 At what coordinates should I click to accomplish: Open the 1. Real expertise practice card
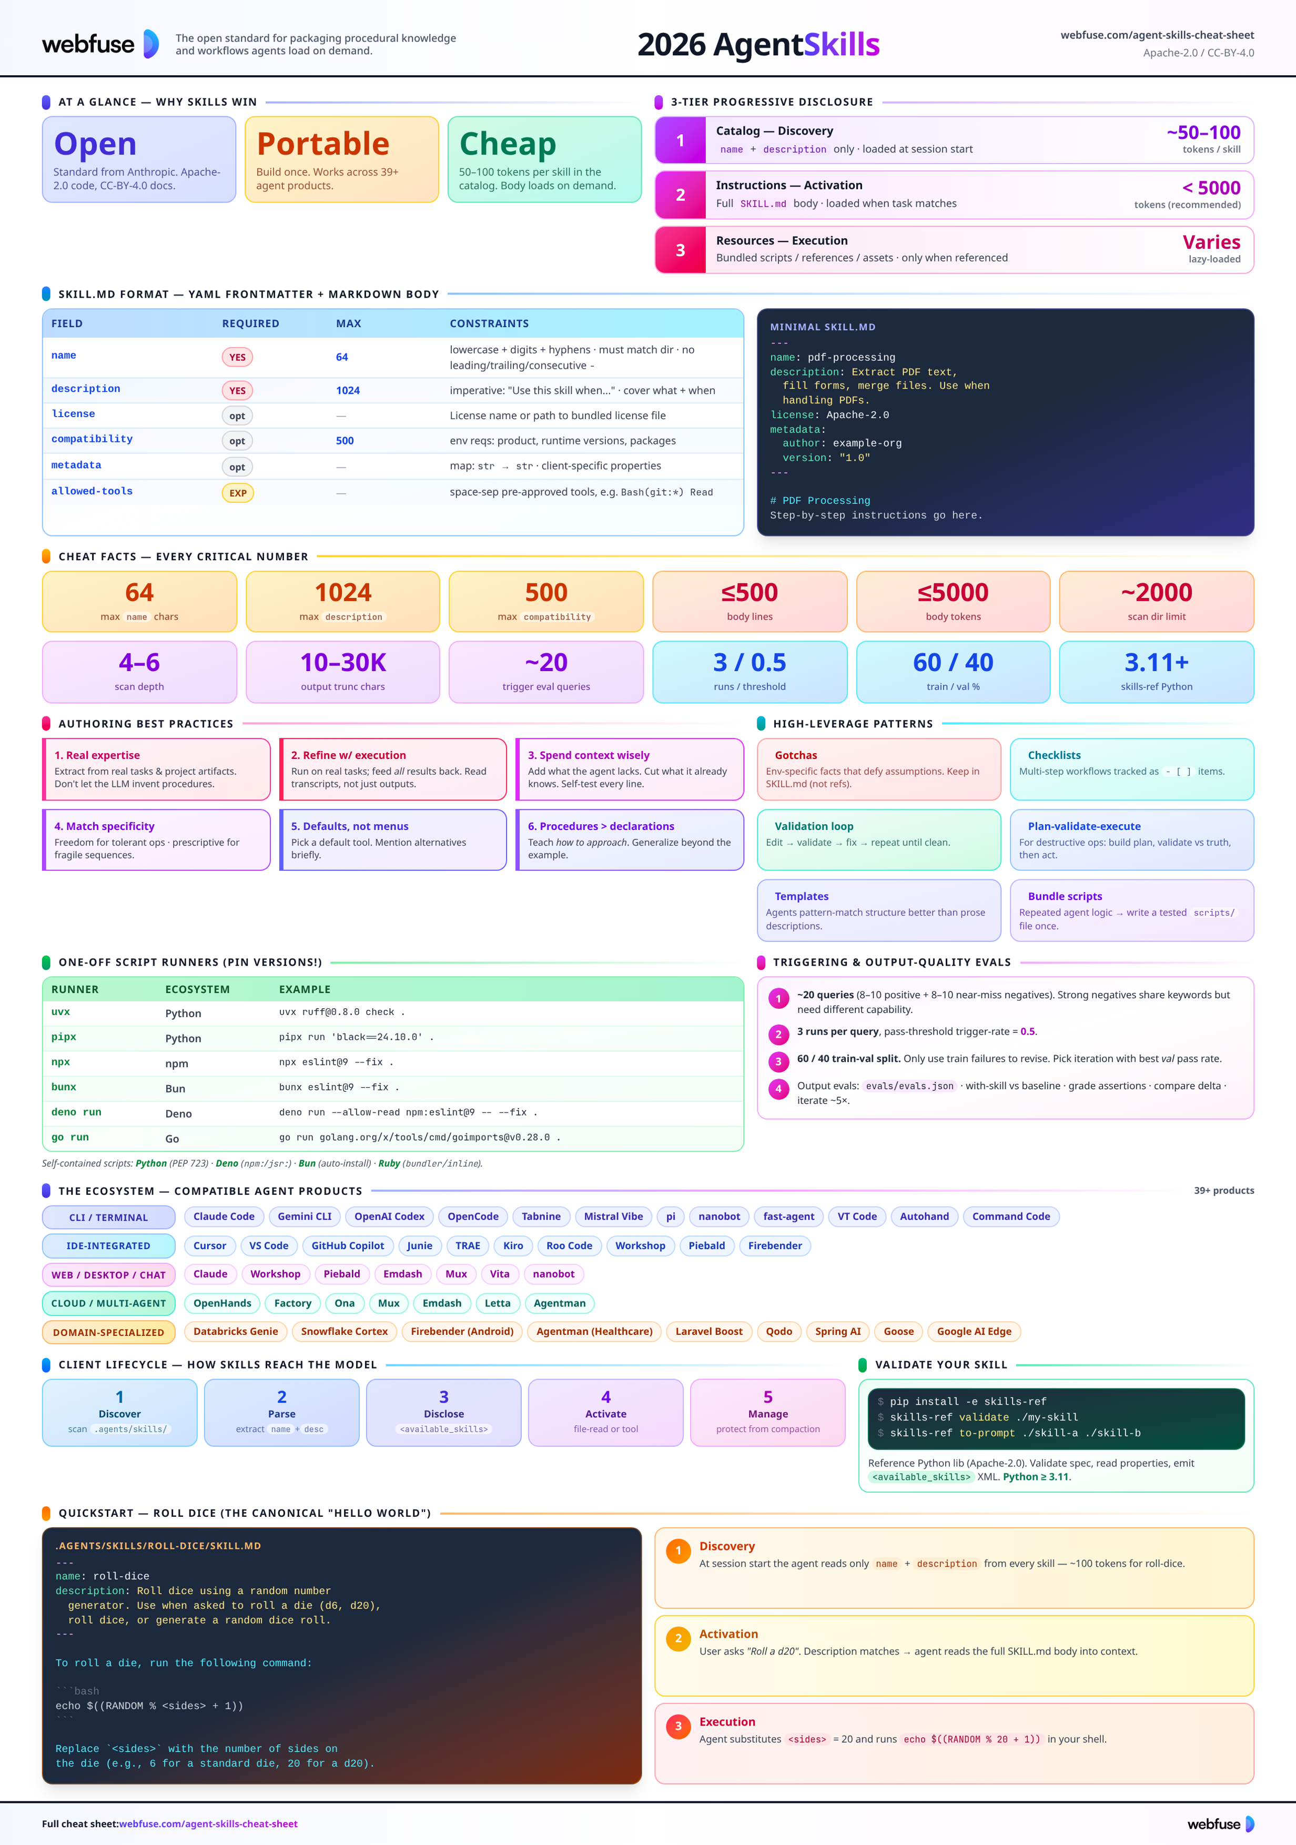pos(156,769)
